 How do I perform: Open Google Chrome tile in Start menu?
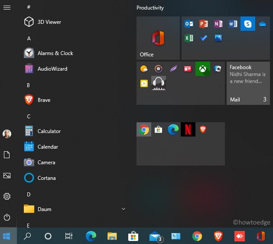pos(144,129)
